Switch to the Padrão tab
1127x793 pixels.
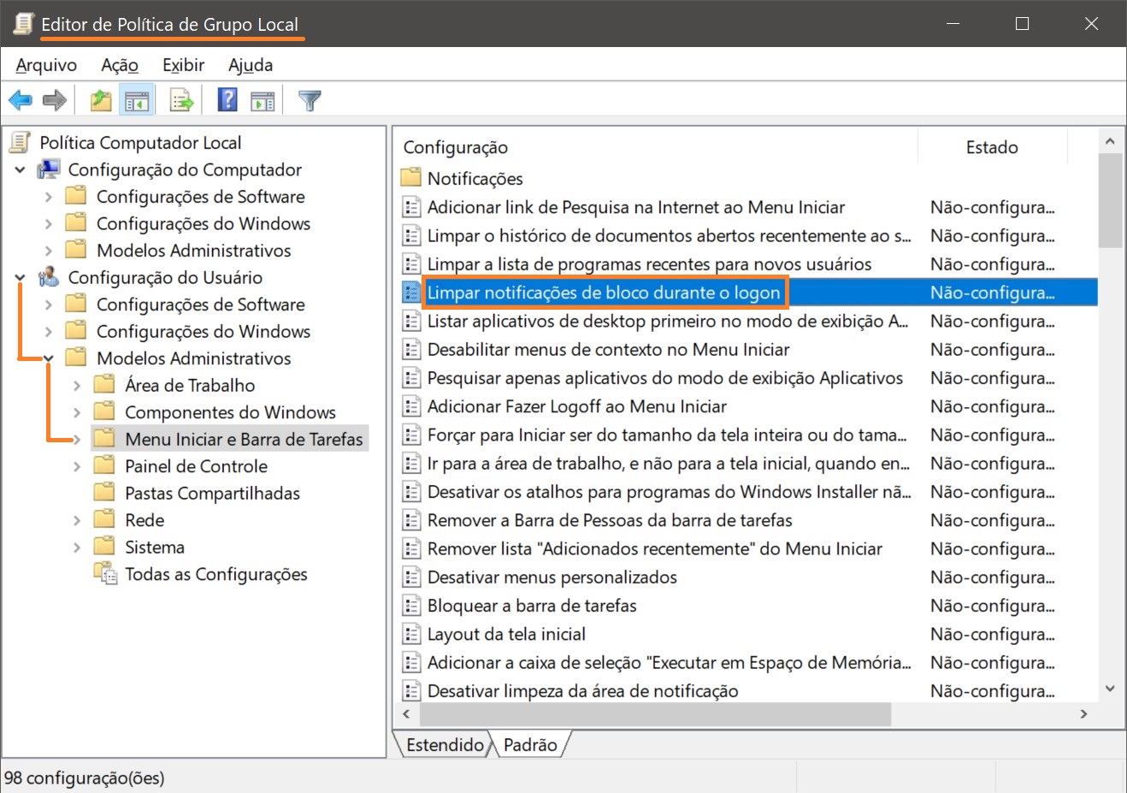tap(530, 745)
